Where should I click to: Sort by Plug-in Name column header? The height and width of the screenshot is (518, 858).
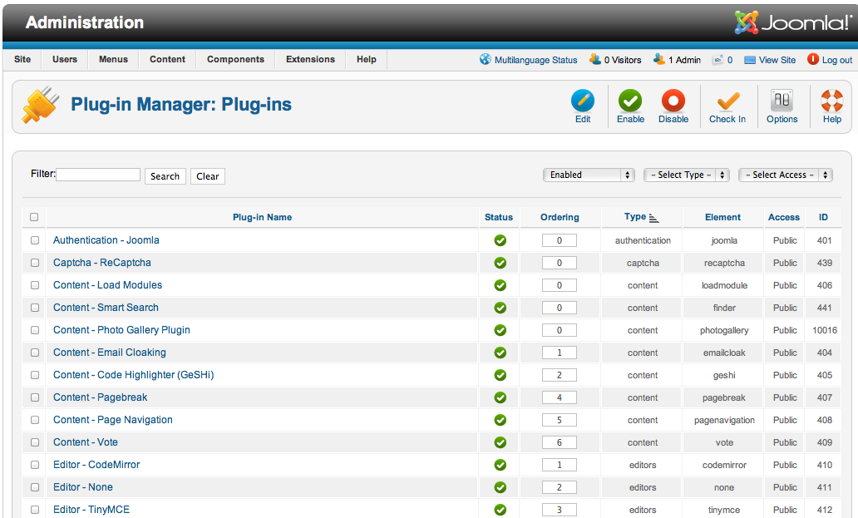point(262,217)
